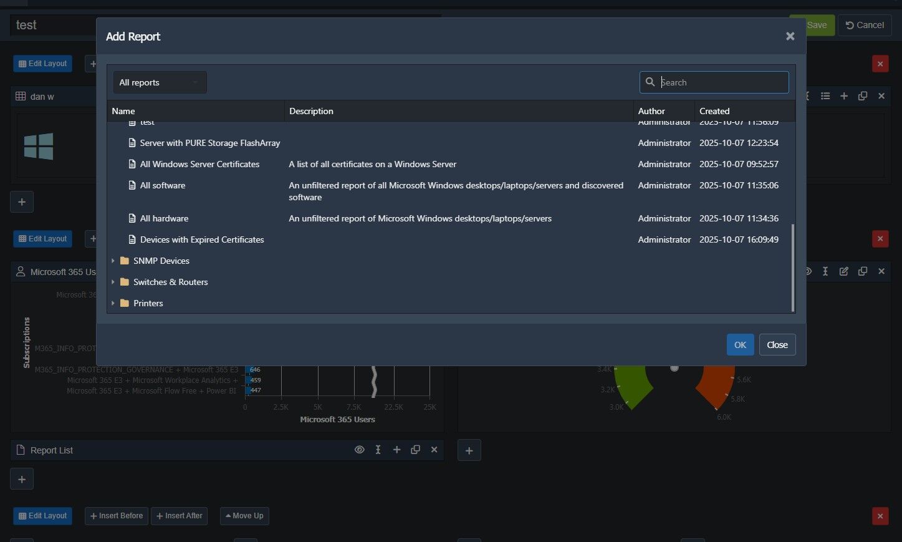Click the magnifier icon in the search box
The image size is (902, 542).
[x=650, y=82]
